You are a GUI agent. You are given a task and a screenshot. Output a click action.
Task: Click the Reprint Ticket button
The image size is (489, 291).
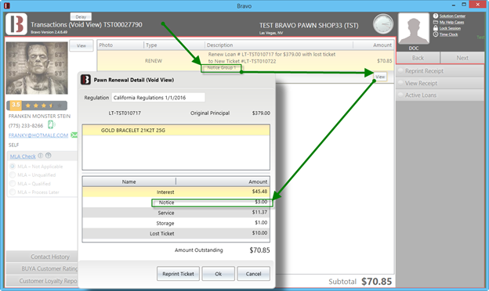tap(178, 274)
